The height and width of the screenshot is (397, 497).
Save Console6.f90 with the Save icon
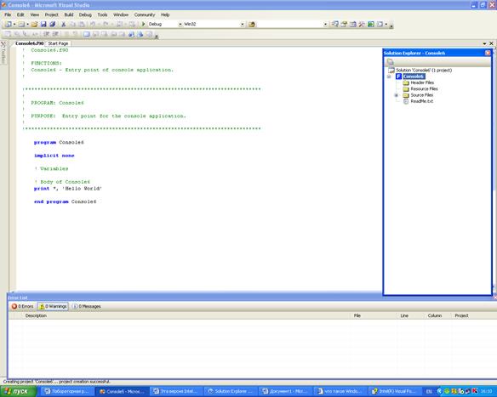(x=43, y=24)
